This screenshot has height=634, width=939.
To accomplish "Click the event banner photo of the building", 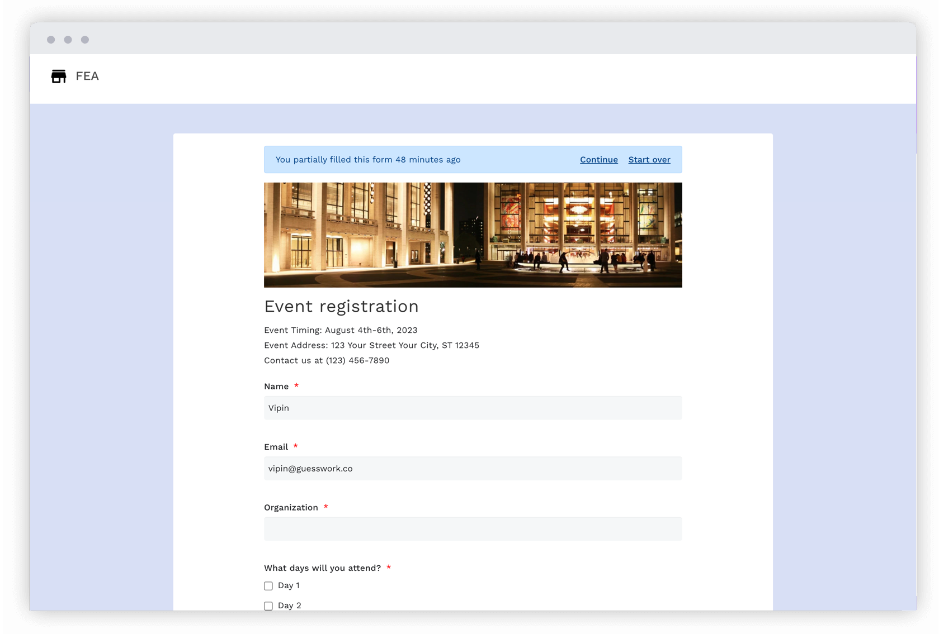I will pyautogui.click(x=473, y=235).
